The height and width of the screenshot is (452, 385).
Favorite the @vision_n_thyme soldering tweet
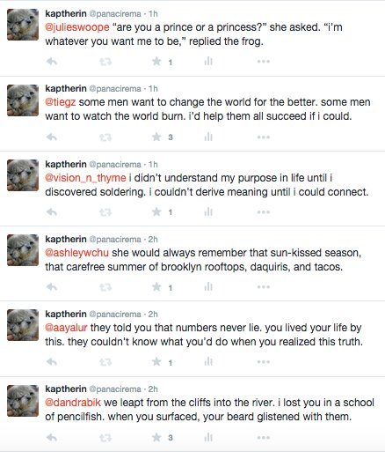click(156, 211)
